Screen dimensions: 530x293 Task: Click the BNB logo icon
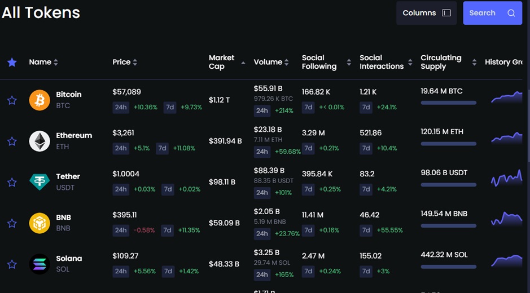pyautogui.click(x=40, y=223)
